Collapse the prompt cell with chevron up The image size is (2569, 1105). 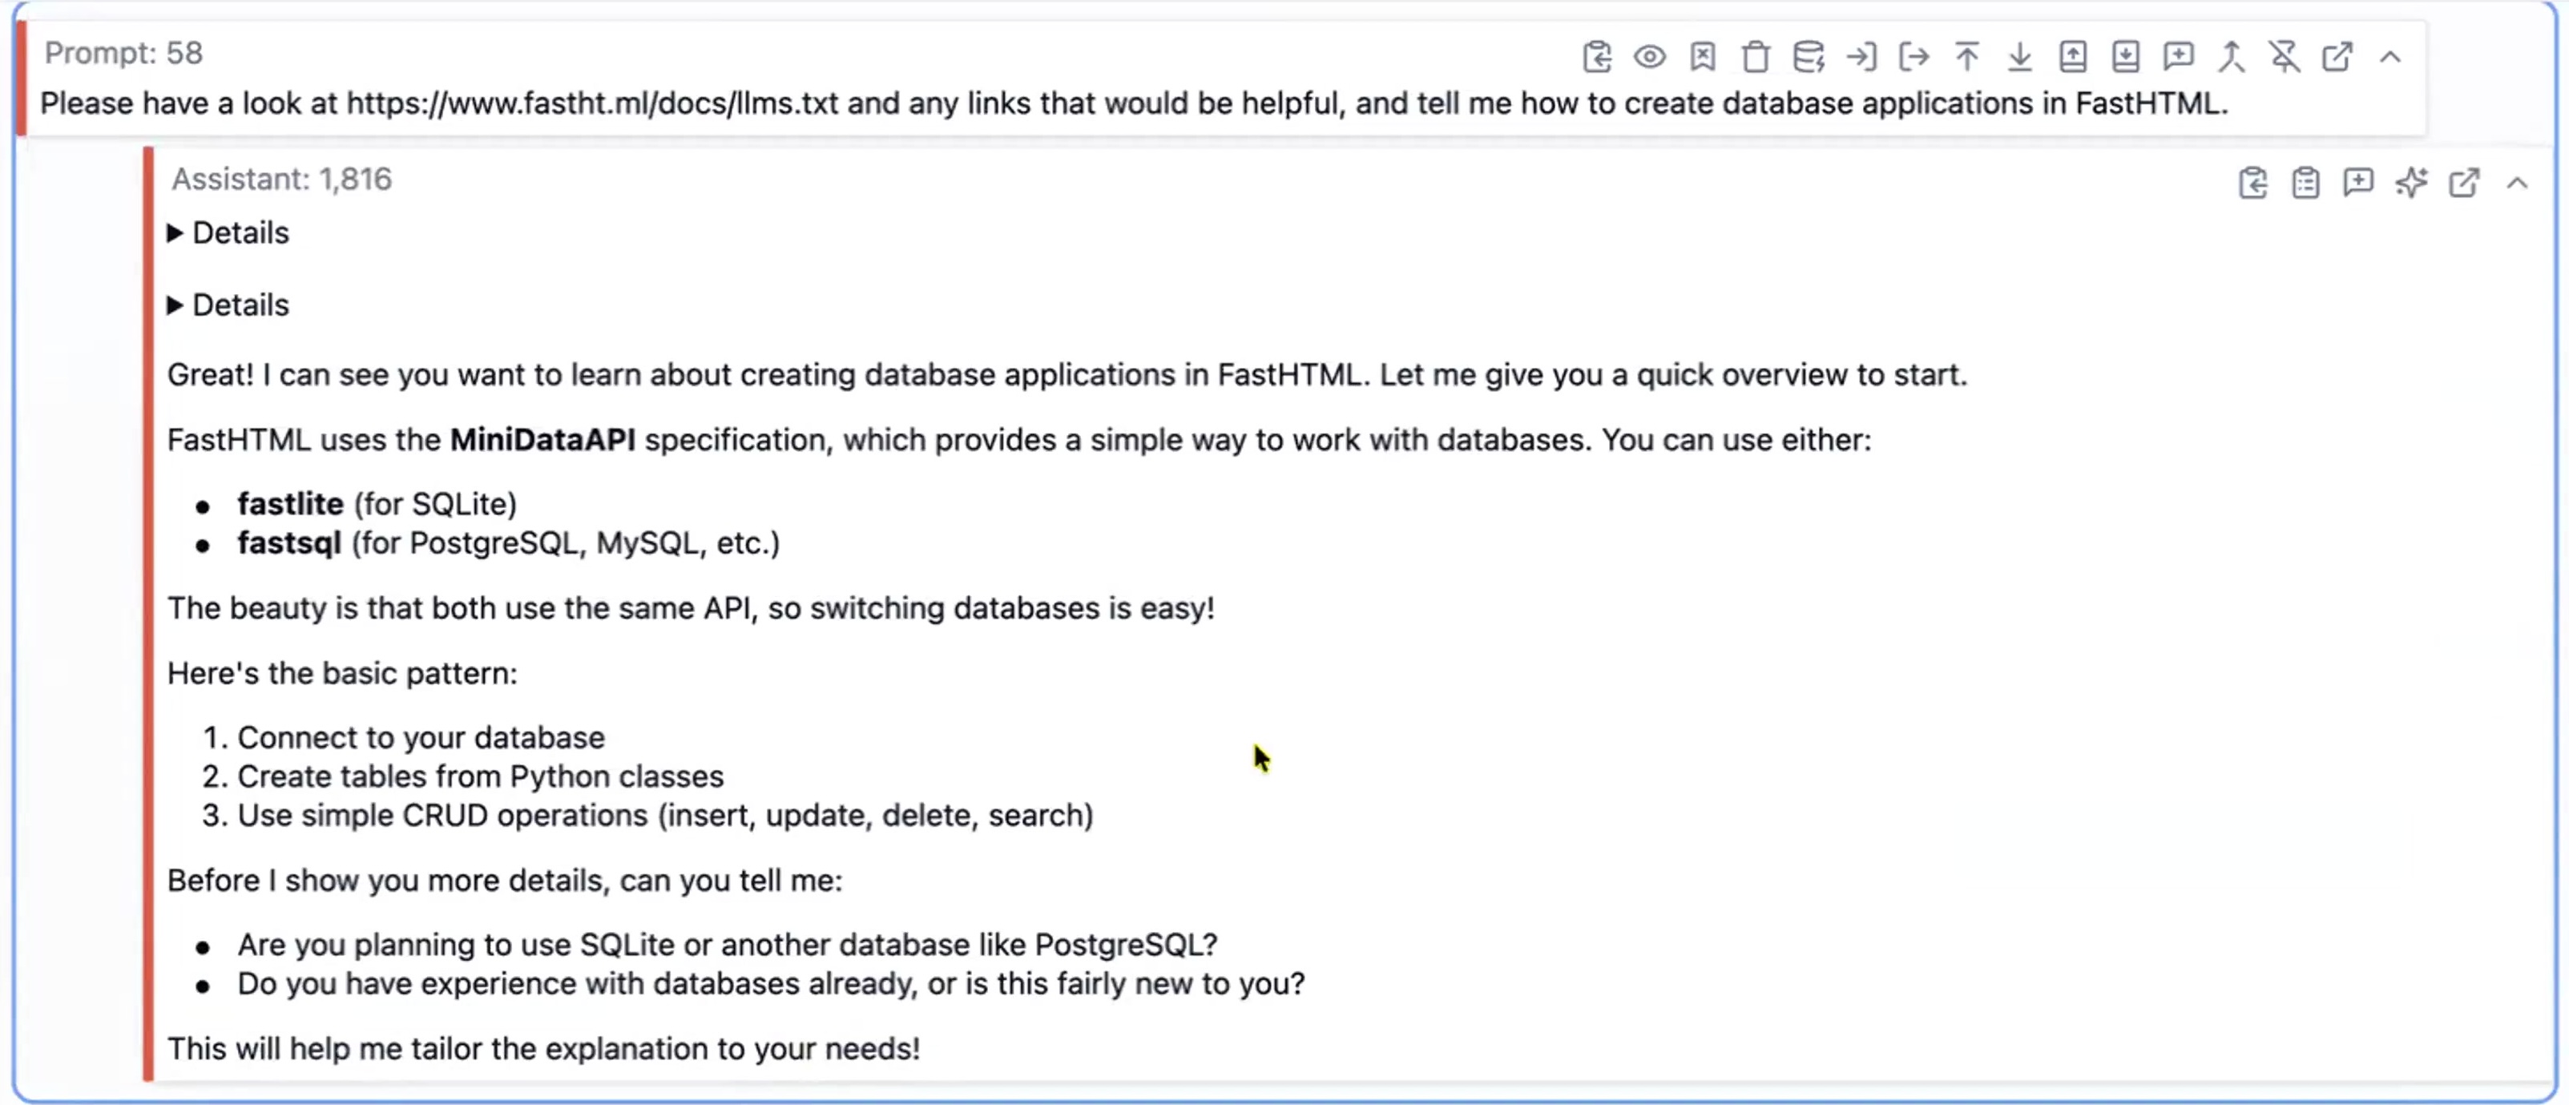click(2390, 57)
